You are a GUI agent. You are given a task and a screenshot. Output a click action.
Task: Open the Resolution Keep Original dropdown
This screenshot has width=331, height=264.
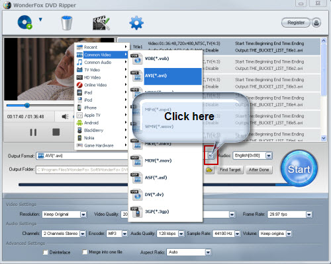[83, 214]
